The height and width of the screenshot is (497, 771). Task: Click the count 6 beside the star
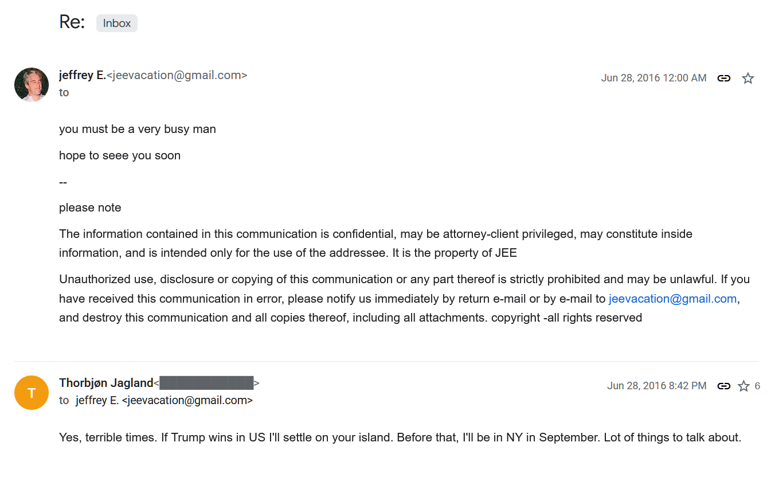757,386
